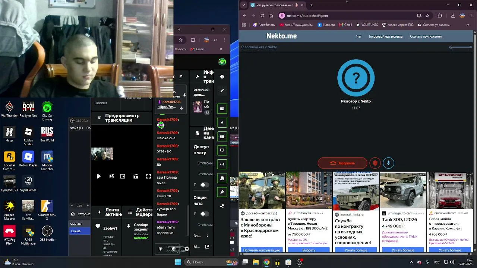Viewport: 477px width, 268px height.
Task: Enter fullscreen on stream preview
Action: click(x=148, y=176)
